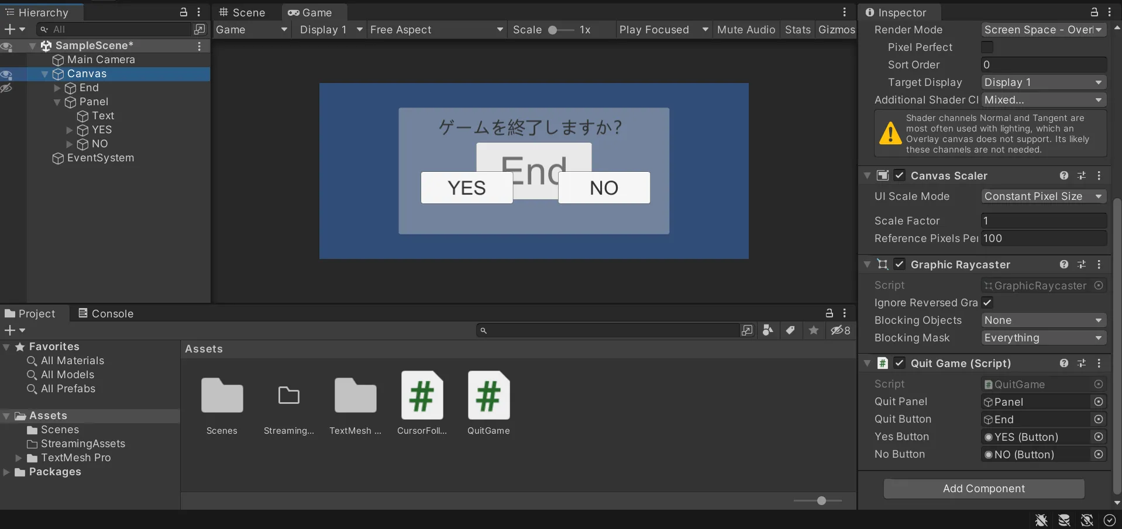Open Game view options menu
Screen dimensions: 1122x529
click(x=844, y=12)
